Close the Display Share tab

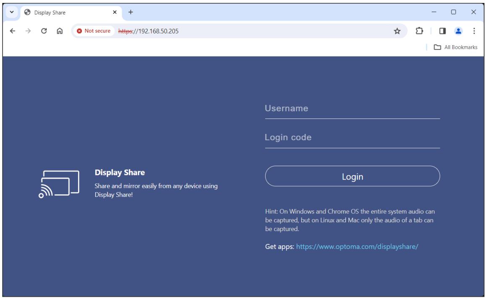click(x=115, y=12)
